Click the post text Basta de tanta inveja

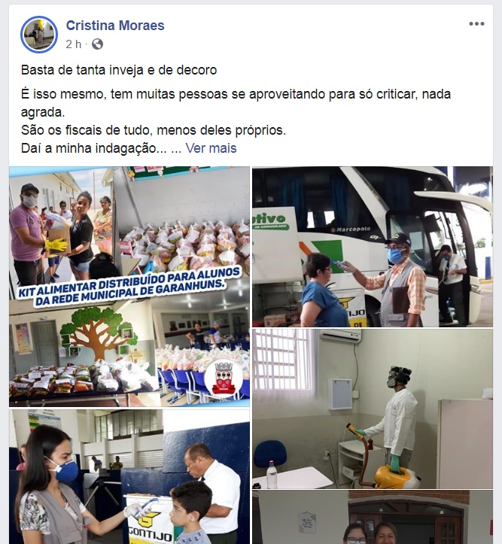point(119,70)
